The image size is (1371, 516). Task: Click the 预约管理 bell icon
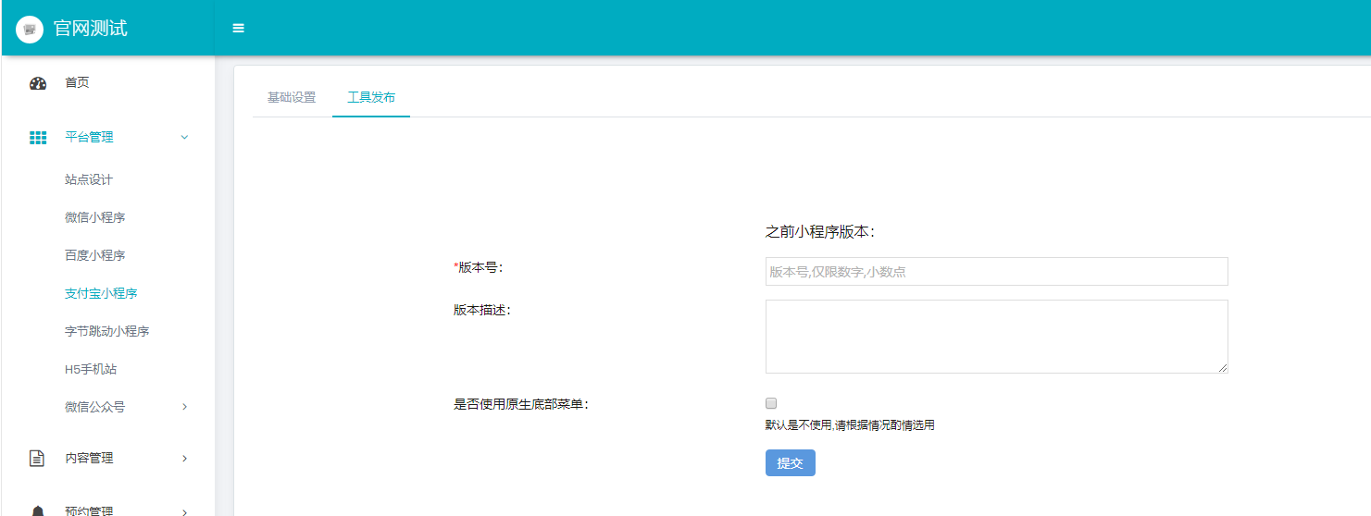(x=38, y=510)
